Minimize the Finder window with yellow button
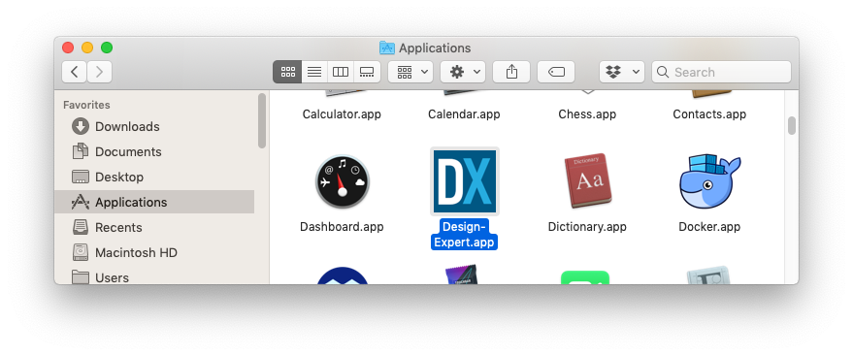The height and width of the screenshot is (356, 853). (87, 48)
